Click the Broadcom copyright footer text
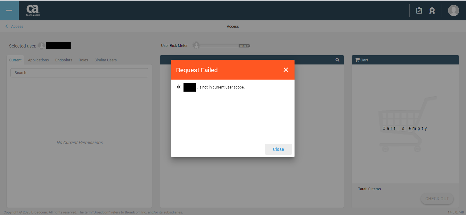The height and width of the screenshot is (215, 466). point(93,212)
